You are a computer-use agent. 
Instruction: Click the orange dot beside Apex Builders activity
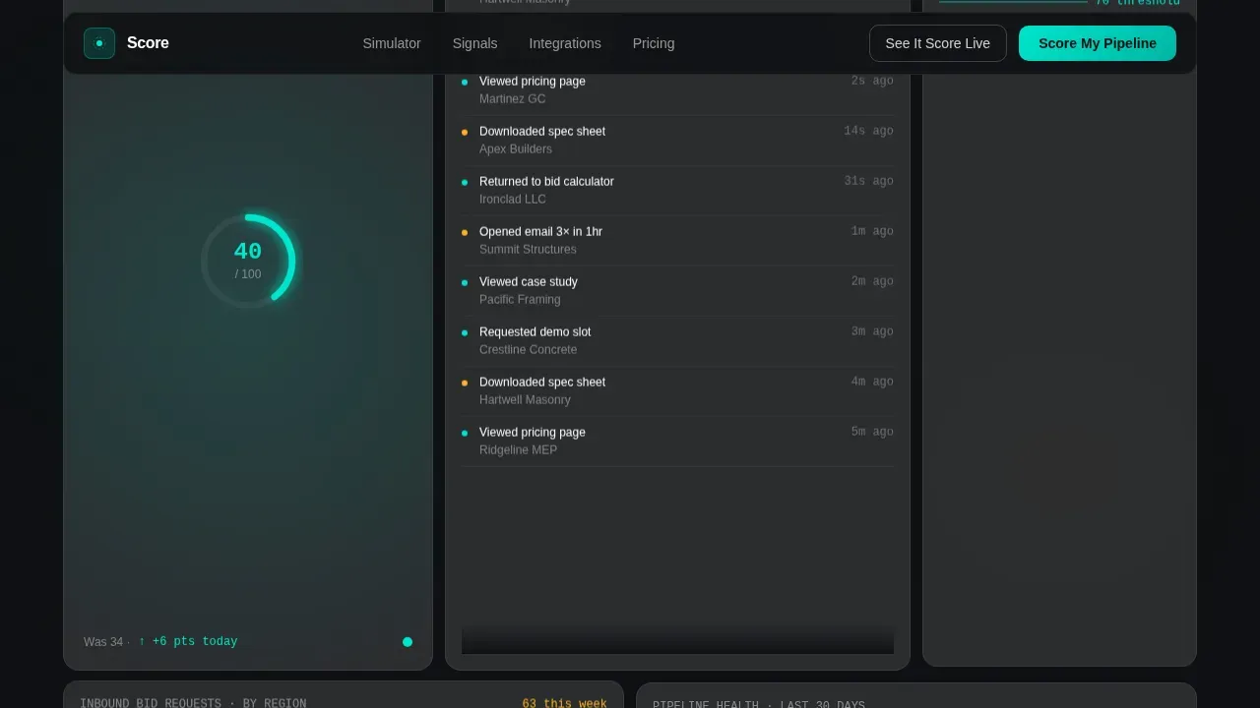(x=465, y=133)
